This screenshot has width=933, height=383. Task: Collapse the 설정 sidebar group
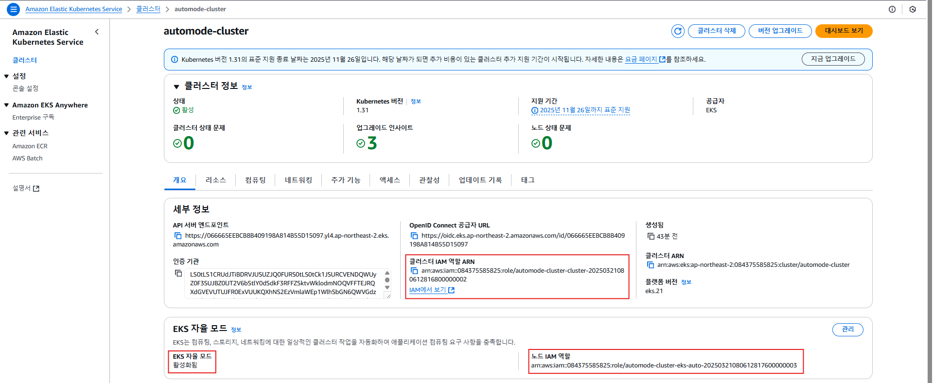click(6, 76)
